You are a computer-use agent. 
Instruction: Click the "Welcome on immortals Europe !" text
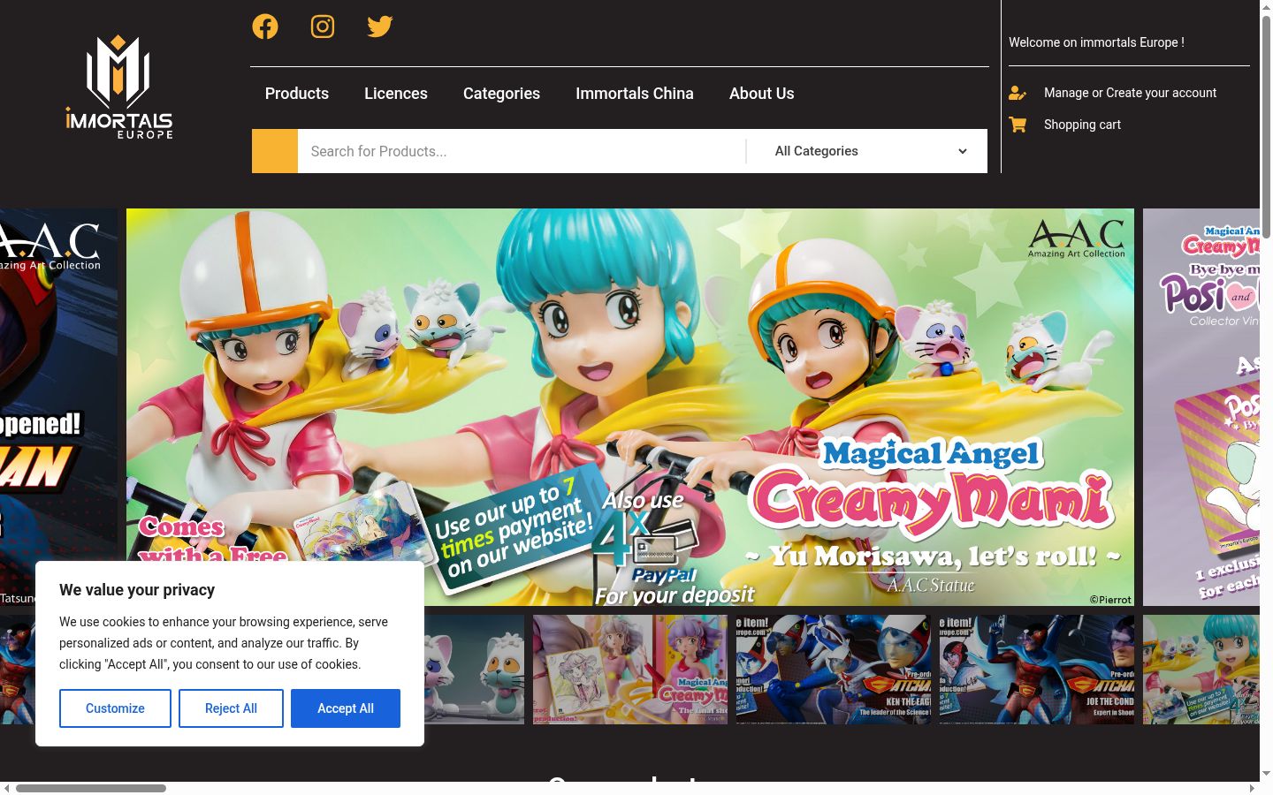coord(1096,42)
